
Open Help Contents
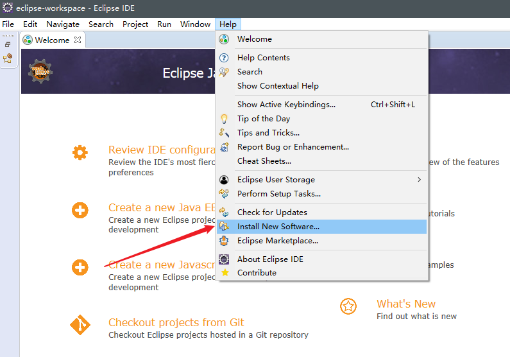321,58
